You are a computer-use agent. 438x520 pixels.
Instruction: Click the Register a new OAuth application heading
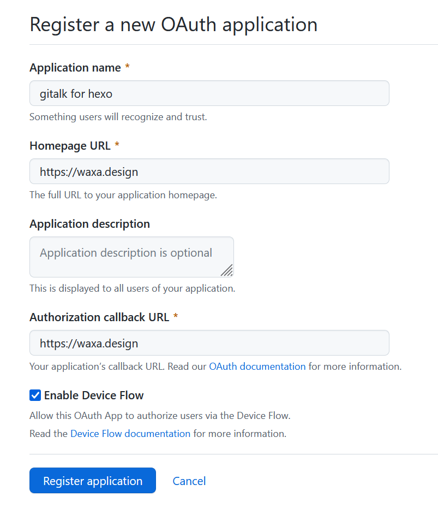173,25
